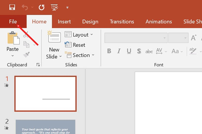
Task: Open the Undo history dropdown arrow
Action: (x=32, y=7)
